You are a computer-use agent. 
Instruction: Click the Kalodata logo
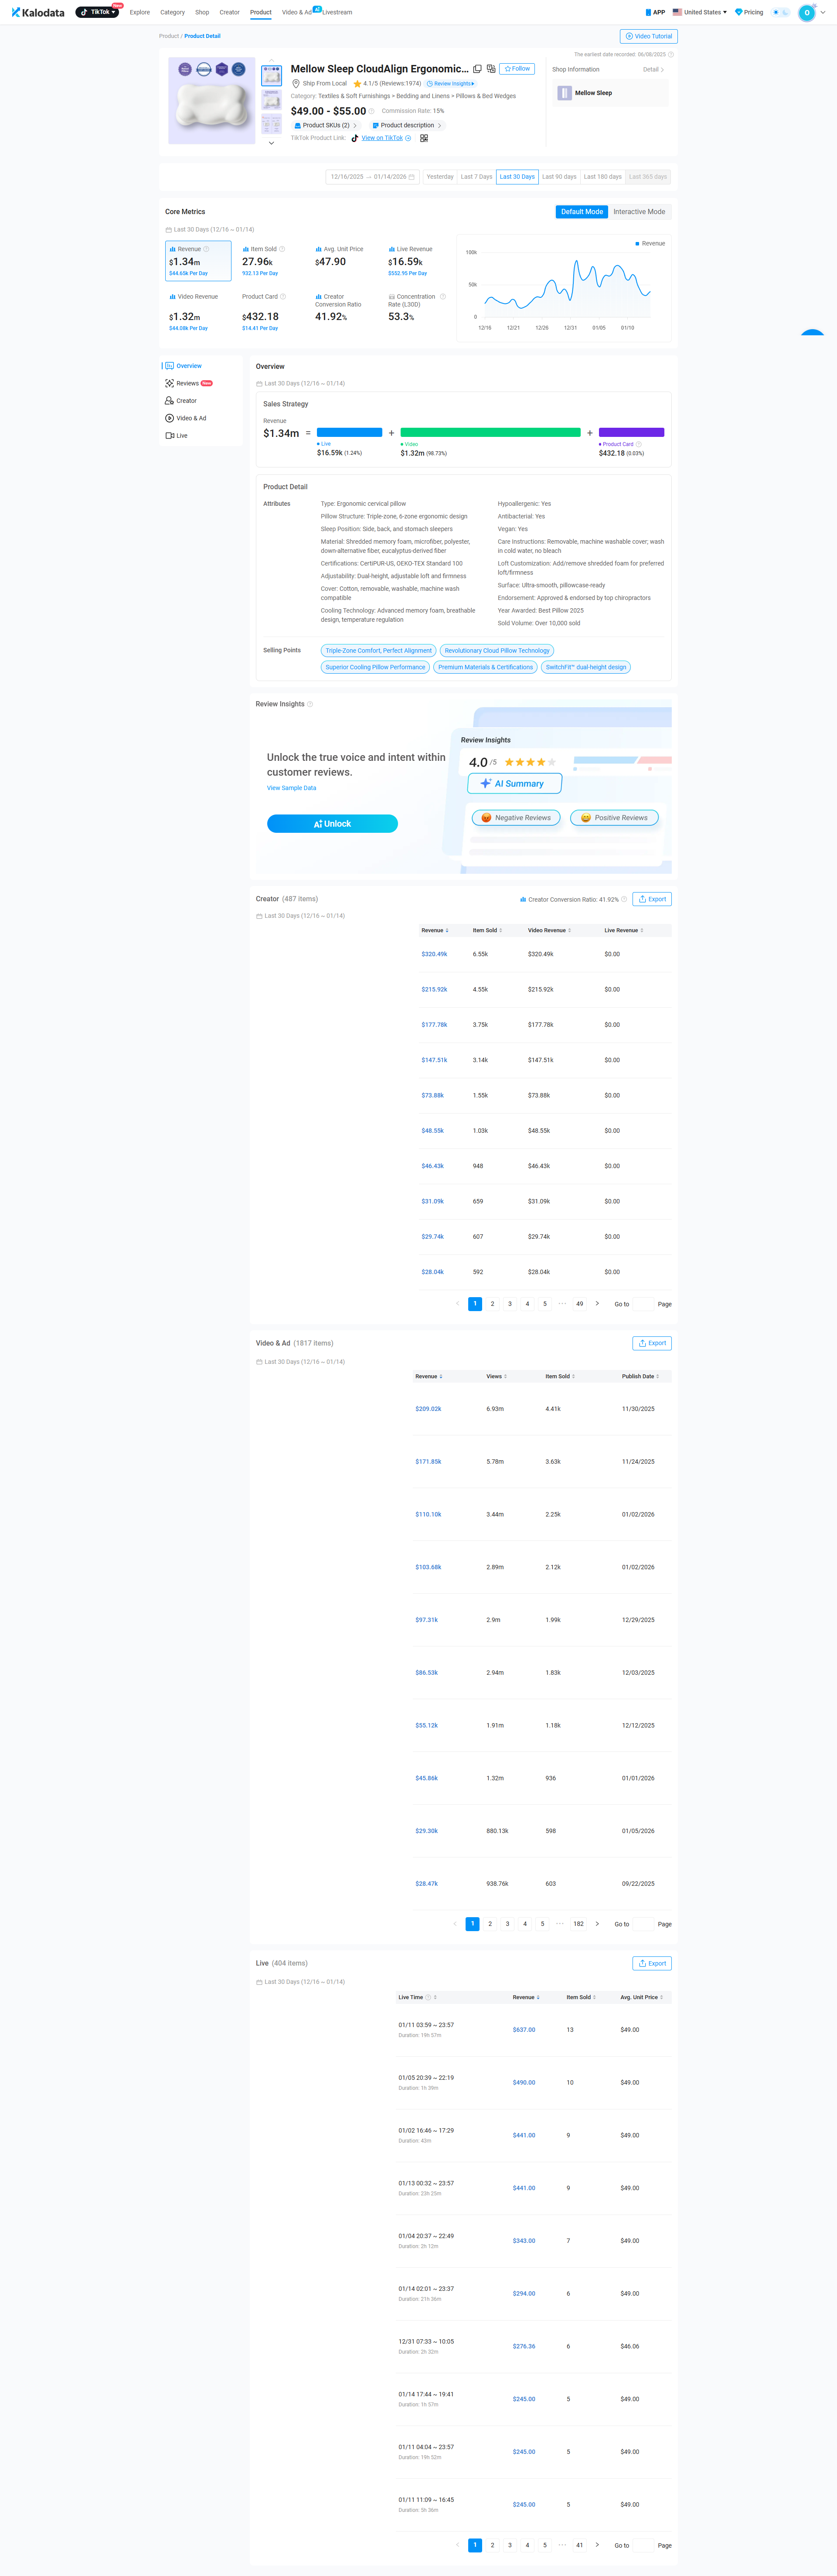click(x=38, y=13)
